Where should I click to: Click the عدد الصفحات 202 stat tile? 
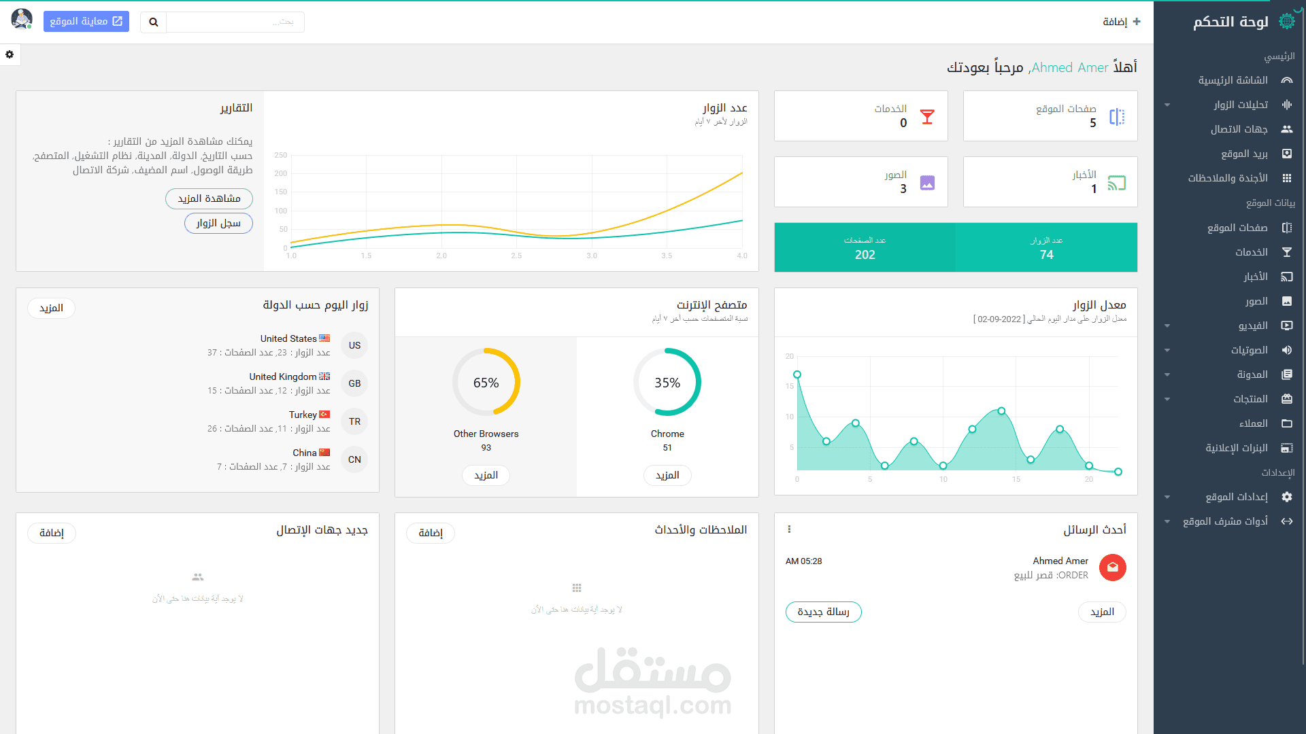865,247
